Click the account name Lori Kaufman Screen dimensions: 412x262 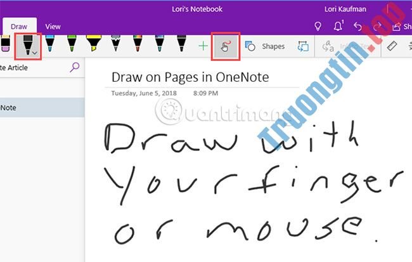(345, 10)
